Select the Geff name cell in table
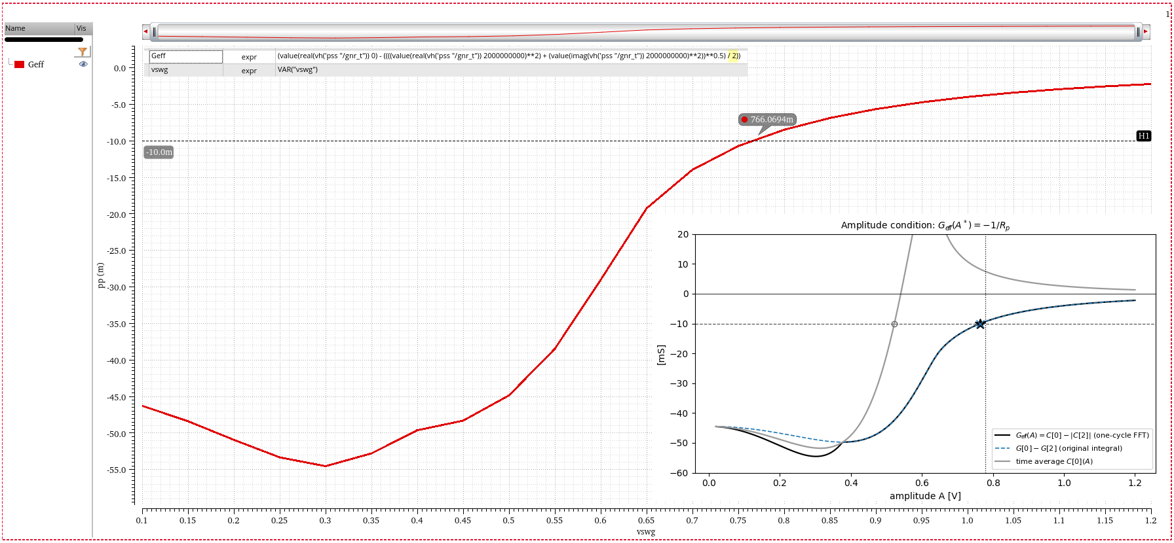Screen dimensions: 1174x543 pos(186,56)
